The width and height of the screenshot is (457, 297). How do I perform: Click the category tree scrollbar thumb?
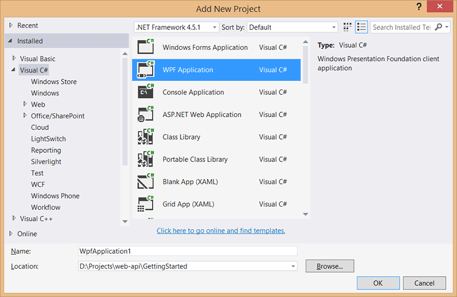pos(125,111)
